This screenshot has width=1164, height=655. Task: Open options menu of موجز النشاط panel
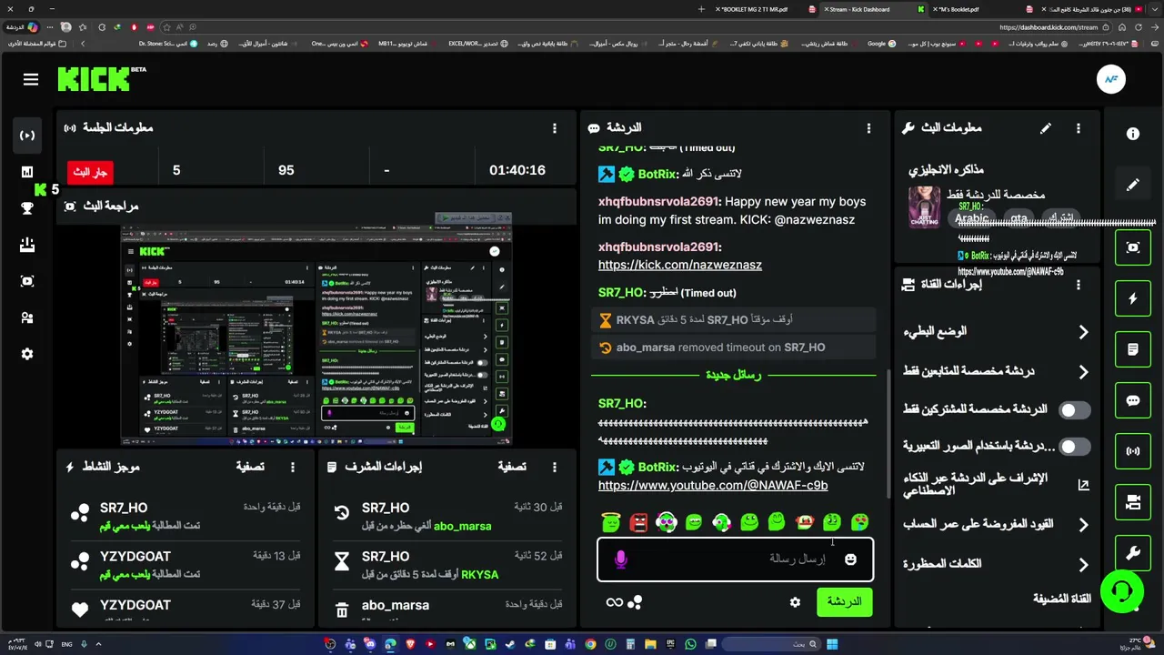click(x=293, y=467)
